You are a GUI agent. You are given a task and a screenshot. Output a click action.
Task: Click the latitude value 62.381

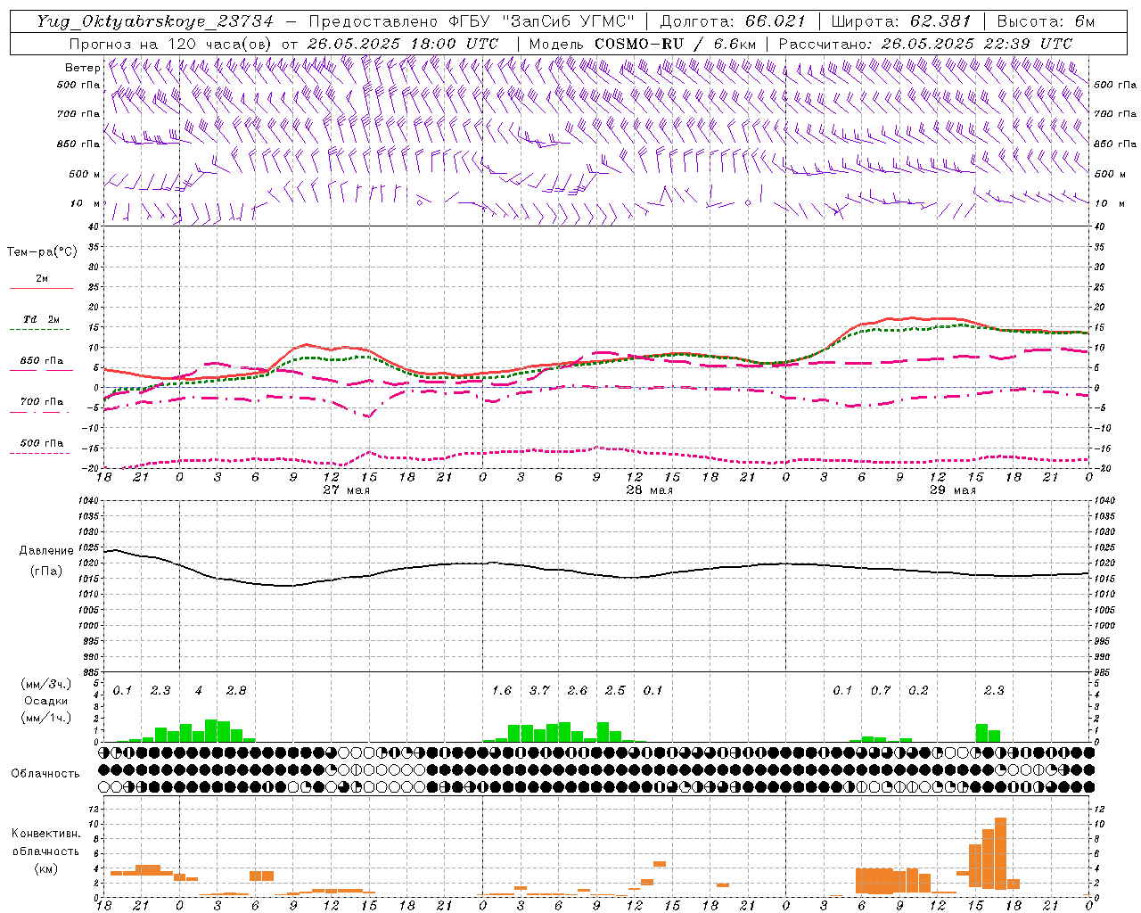click(x=940, y=21)
